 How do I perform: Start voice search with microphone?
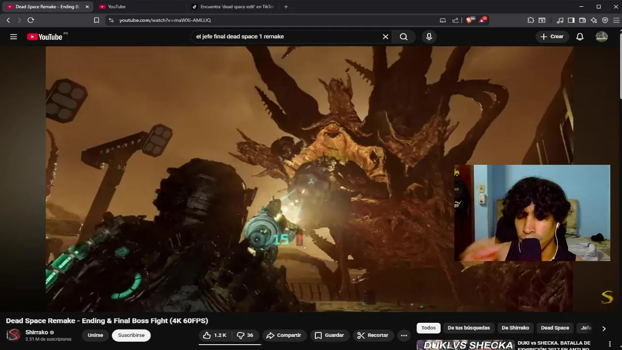429,36
